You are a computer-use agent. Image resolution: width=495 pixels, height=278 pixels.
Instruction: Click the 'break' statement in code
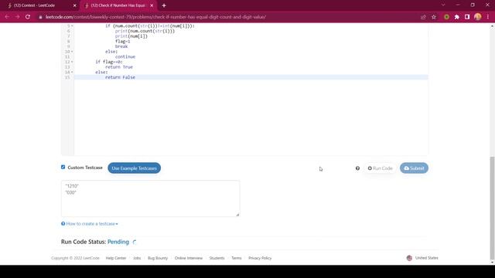click(121, 46)
